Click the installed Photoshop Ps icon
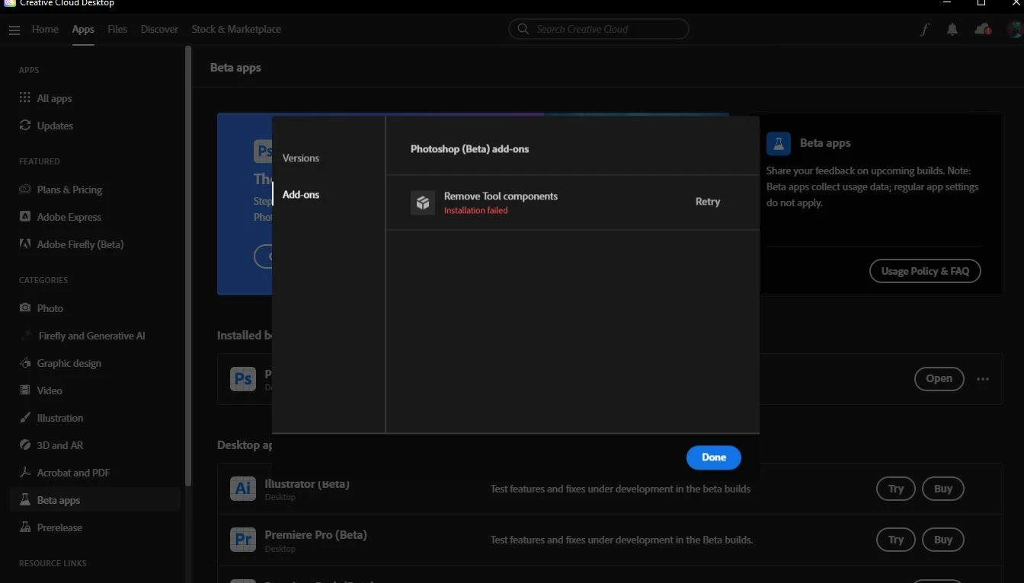 click(x=243, y=378)
